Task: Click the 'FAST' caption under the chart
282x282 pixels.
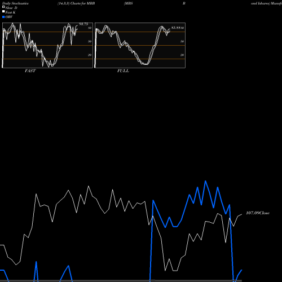Action: (30, 71)
